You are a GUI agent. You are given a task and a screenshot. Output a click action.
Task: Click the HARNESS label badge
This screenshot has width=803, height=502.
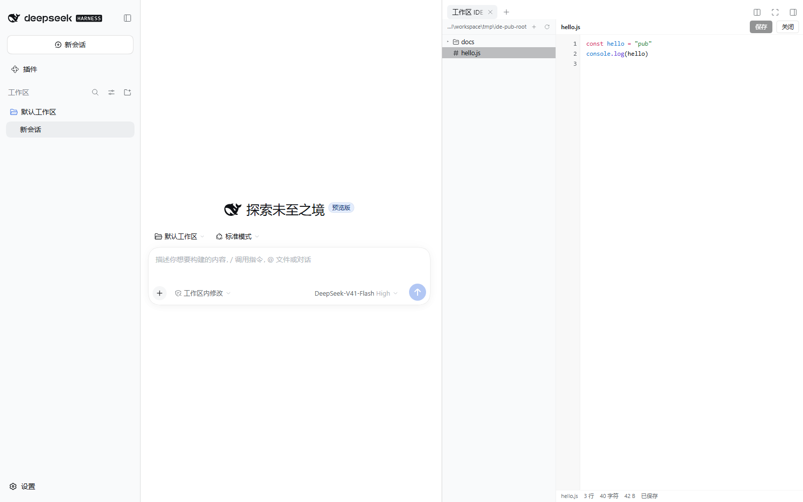coord(89,19)
